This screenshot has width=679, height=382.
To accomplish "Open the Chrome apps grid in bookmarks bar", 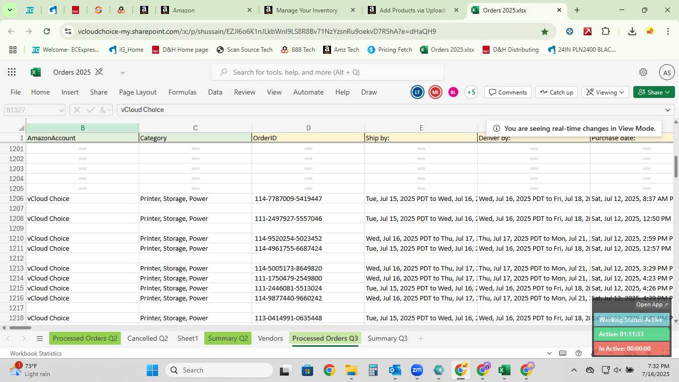I will [x=13, y=50].
